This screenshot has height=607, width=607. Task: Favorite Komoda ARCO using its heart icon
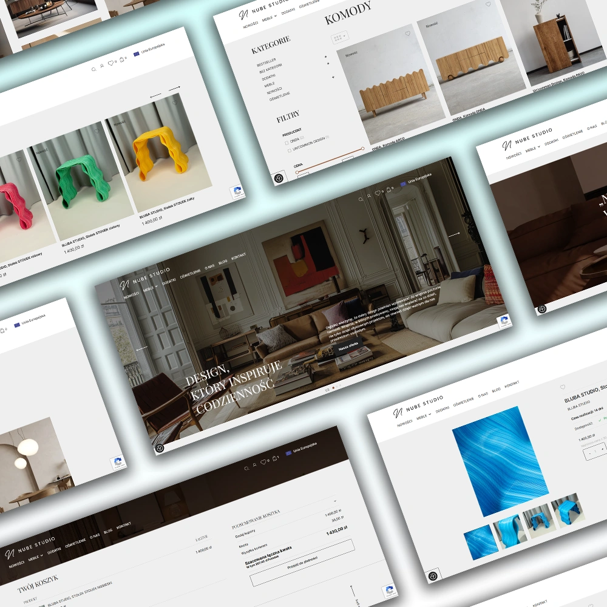[408, 33]
